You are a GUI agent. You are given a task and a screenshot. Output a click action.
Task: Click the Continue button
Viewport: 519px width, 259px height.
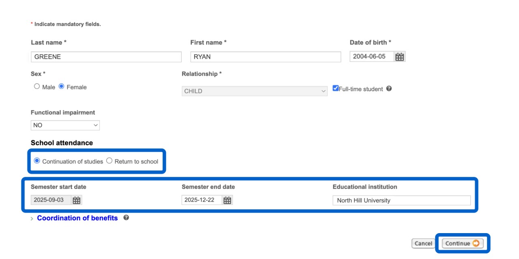click(462, 243)
